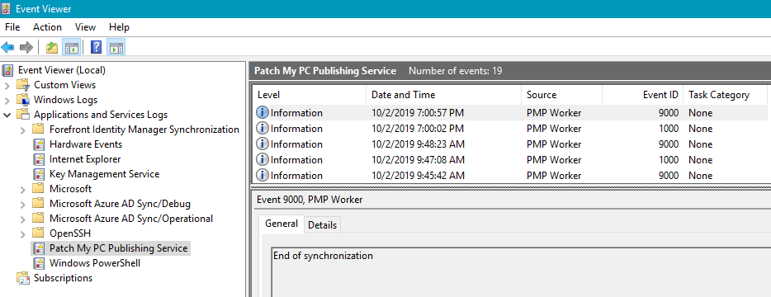Screen dimensions: 771x297
Task: Toggle the Show/Hide Console Tree icon
Action: pos(71,47)
